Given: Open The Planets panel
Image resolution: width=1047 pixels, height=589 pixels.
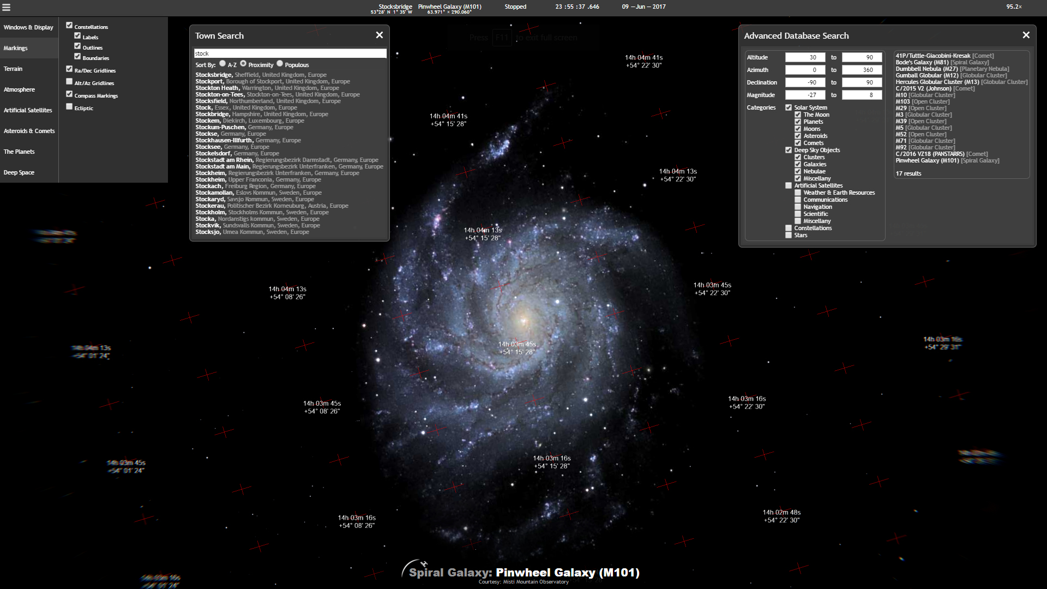Looking at the screenshot, I should [x=20, y=151].
